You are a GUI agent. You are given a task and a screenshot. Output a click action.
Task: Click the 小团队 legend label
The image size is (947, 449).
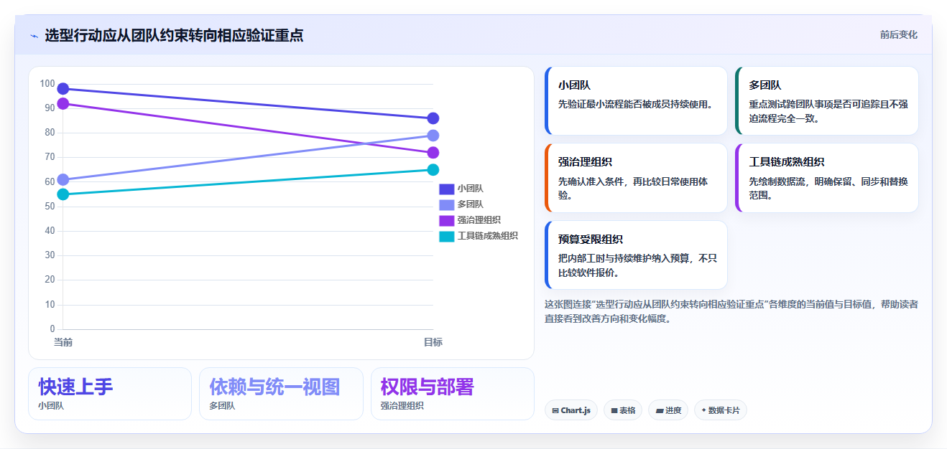click(470, 189)
